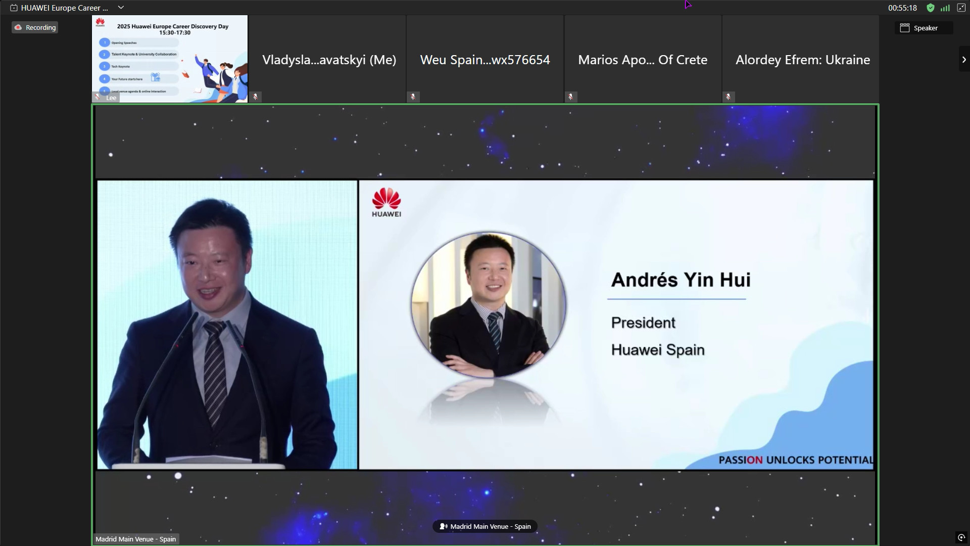Click HUAWEI Europe Career meeting title

click(x=65, y=8)
